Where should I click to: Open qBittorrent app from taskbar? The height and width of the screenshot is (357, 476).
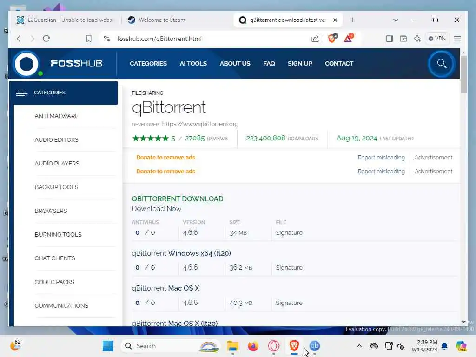(x=315, y=346)
